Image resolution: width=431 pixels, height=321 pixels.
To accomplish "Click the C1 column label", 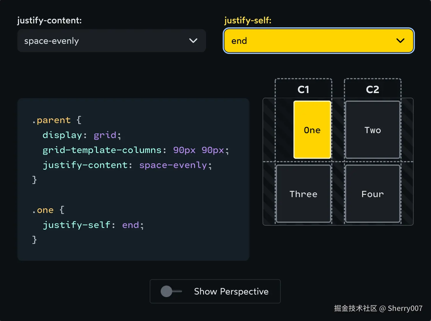I will pyautogui.click(x=303, y=90).
